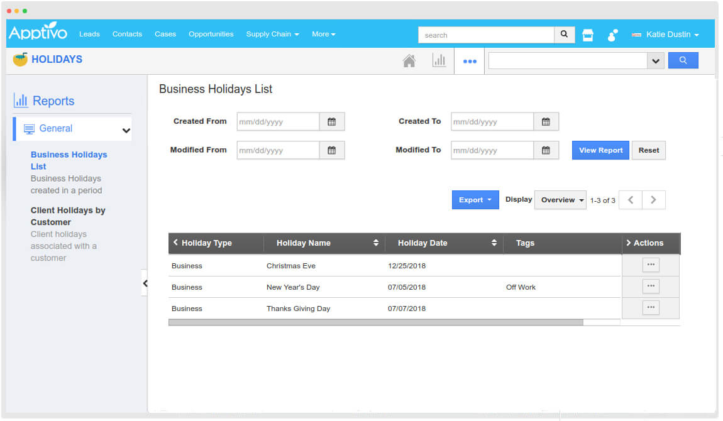Open calendar picker for Modified To
Viewport: 723px width, 421px height.
click(x=546, y=150)
